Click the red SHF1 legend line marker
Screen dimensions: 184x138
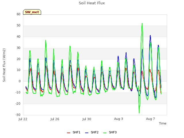[68, 133]
